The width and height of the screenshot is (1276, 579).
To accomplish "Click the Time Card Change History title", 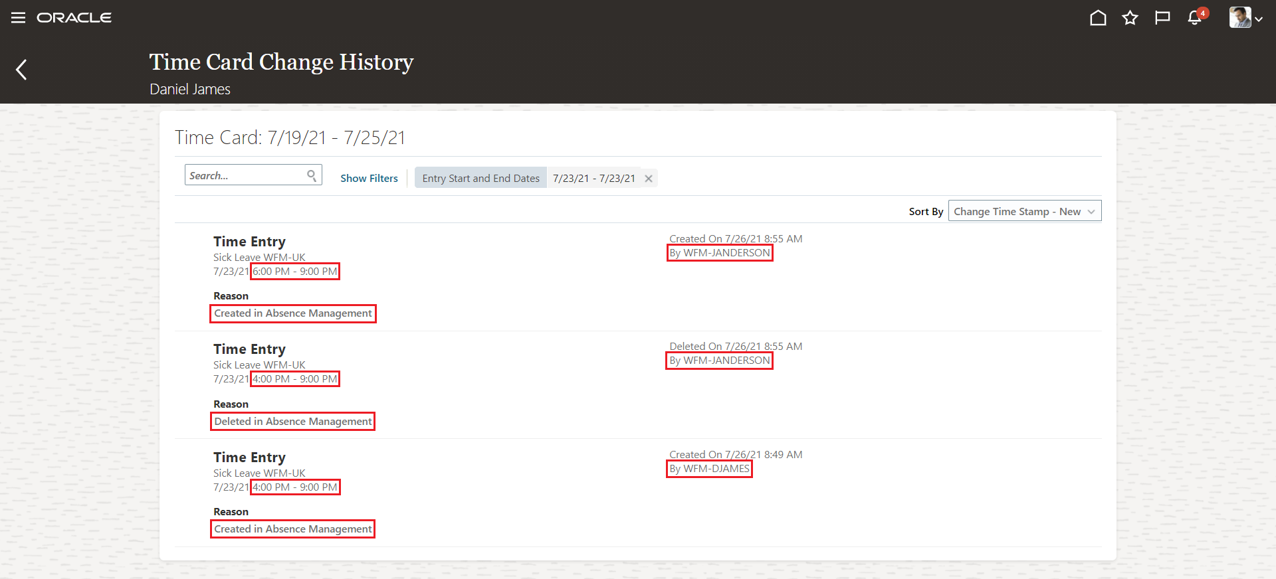I will [x=281, y=62].
